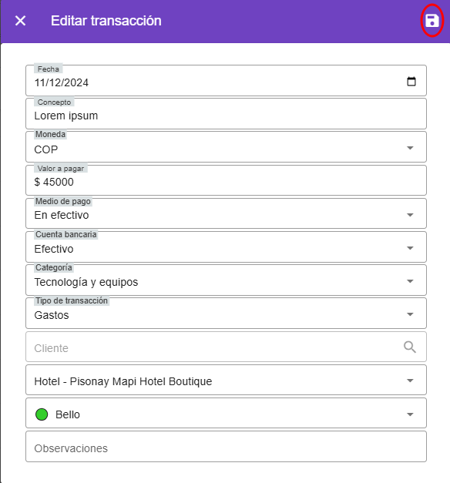450x483 pixels.
Task: Close the Editar transacción dialog
Action: 20,21
